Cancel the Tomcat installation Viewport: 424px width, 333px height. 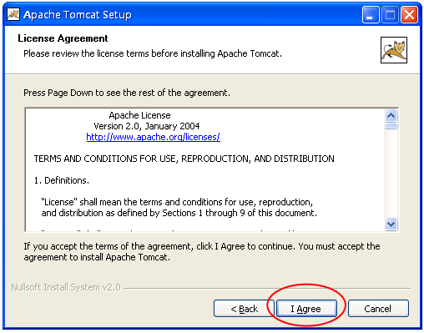coord(378,308)
